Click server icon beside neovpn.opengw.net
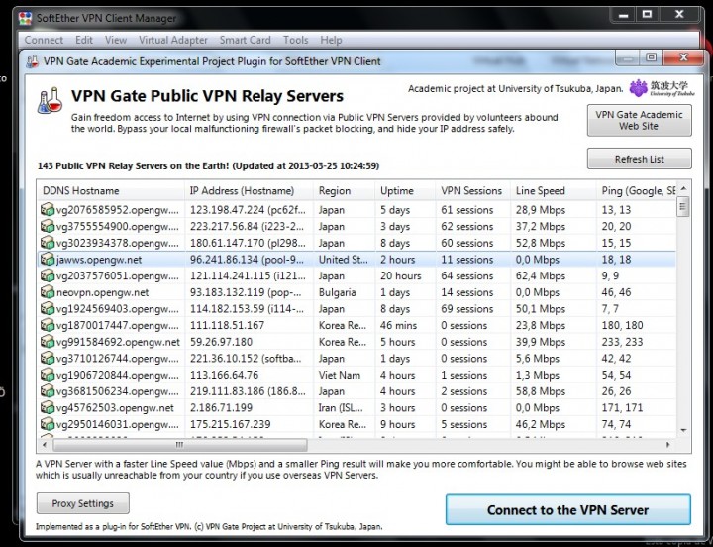 click(x=48, y=292)
